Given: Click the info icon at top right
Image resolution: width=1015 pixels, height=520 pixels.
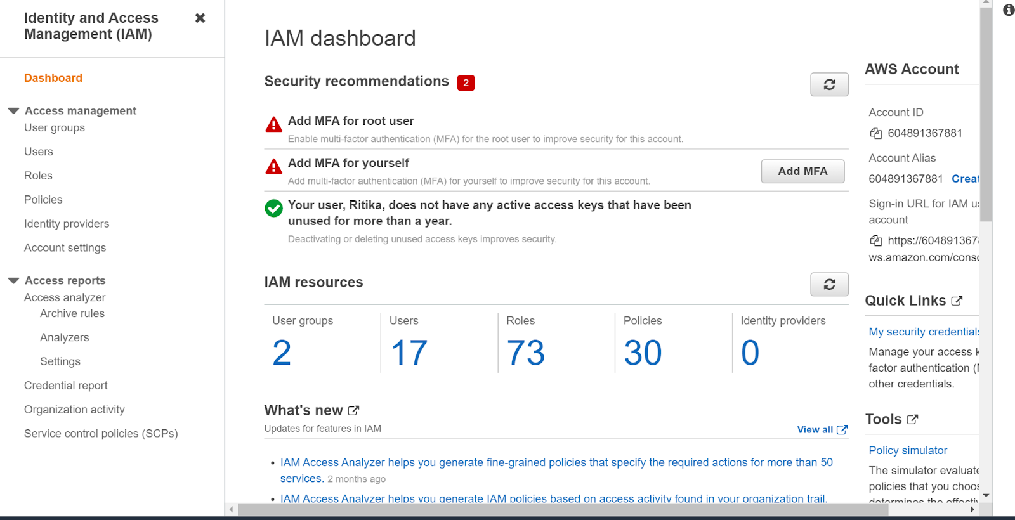Looking at the screenshot, I should (1008, 10).
